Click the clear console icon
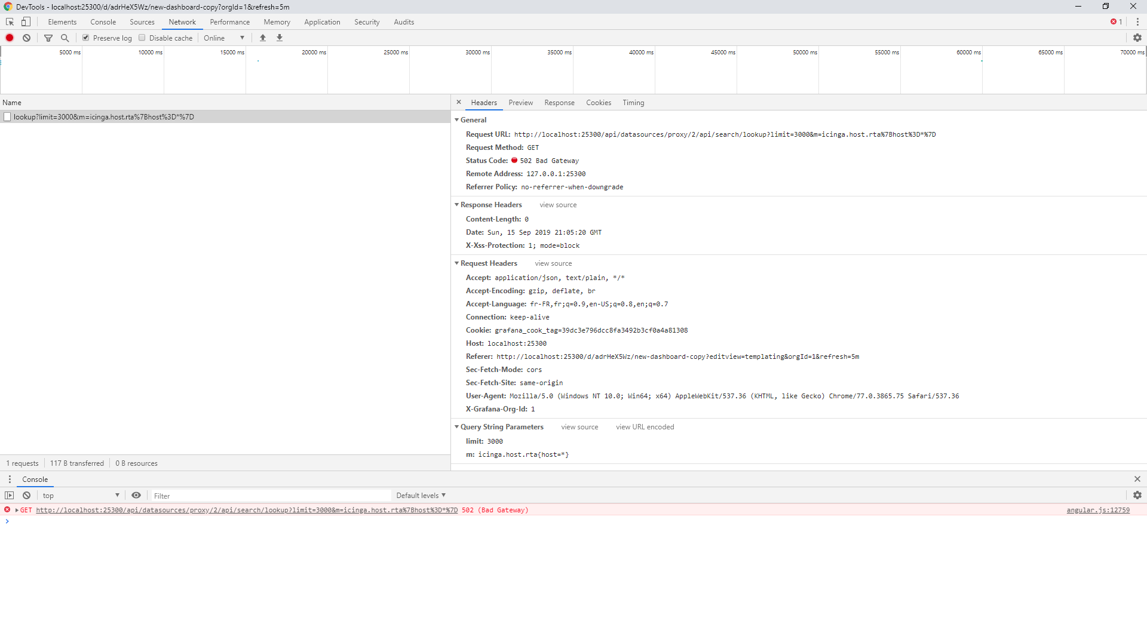This screenshot has height=627, width=1147. click(x=26, y=495)
